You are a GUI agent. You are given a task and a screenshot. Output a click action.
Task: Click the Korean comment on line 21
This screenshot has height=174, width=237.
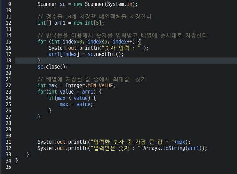92,79
